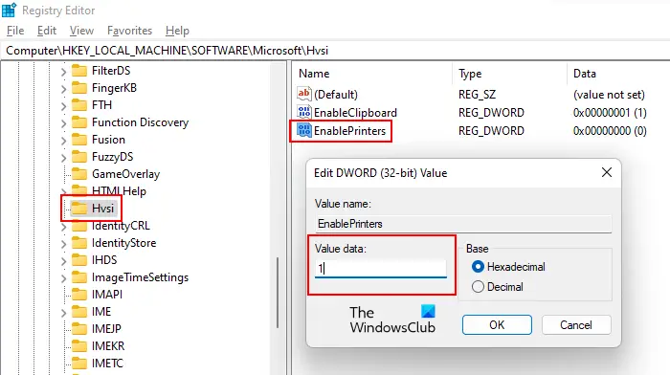Expand the IHDS tree node

pyautogui.click(x=63, y=261)
